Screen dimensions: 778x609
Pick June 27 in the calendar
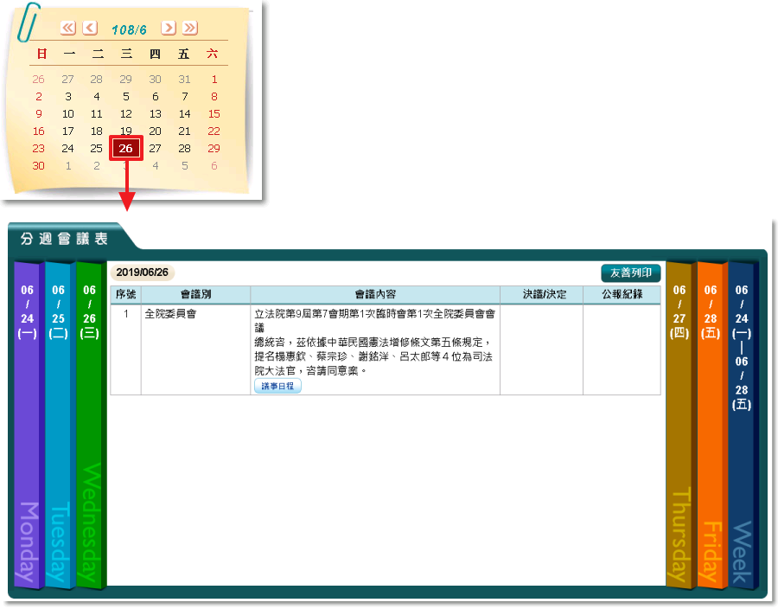[156, 149]
